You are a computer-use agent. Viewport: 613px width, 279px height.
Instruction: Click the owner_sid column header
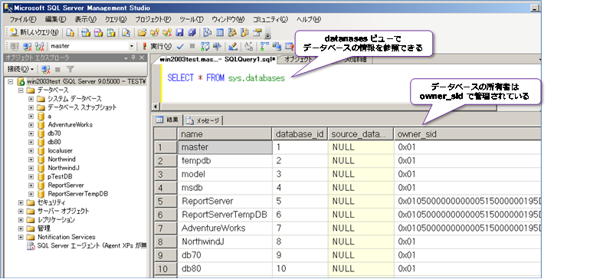tap(467, 134)
